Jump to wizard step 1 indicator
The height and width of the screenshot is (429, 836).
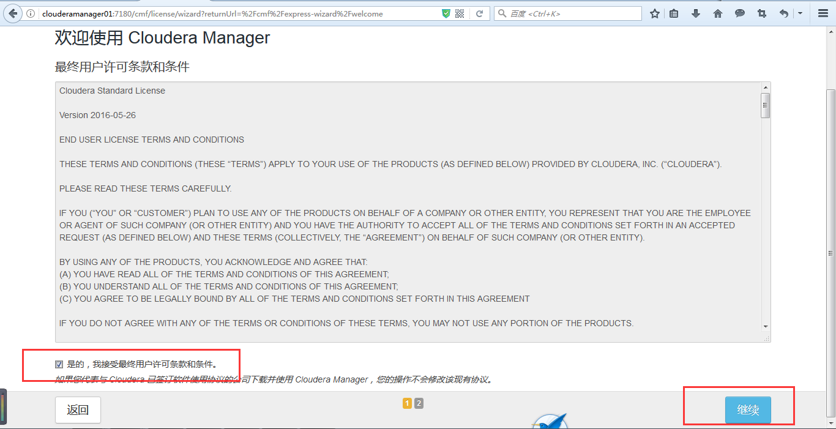coord(407,403)
